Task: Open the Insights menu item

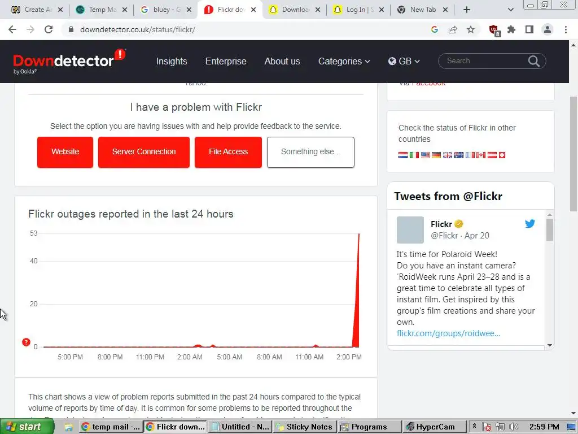Action: [172, 61]
